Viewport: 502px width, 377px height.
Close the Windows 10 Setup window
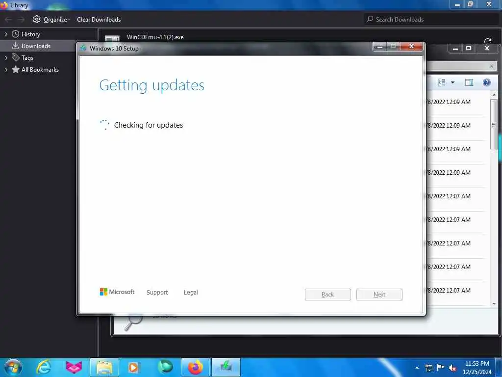tap(412, 47)
